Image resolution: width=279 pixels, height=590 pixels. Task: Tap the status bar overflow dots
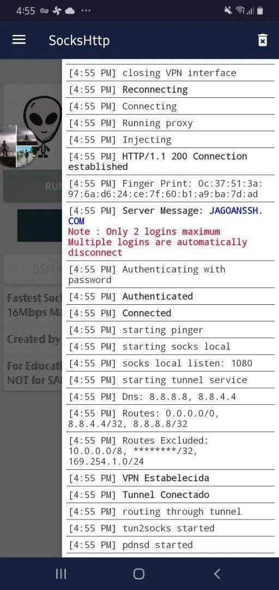pyautogui.click(x=86, y=11)
